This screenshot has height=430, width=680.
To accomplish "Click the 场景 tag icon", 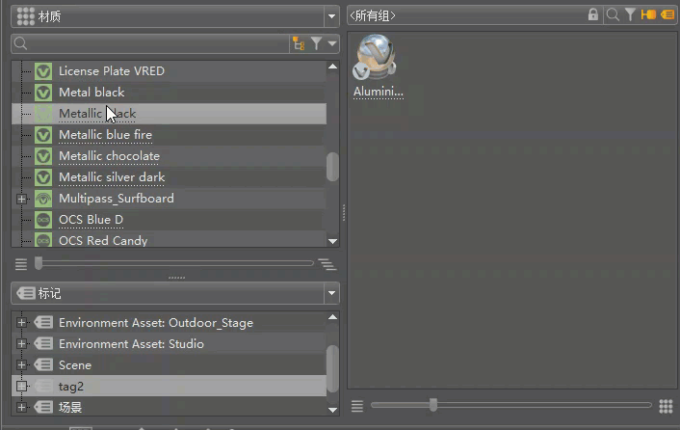I will click(43, 408).
